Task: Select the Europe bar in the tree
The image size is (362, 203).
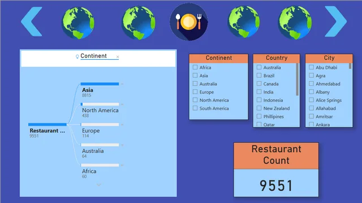Action: [100, 125]
